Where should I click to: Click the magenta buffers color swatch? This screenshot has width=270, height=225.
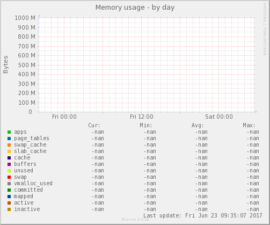click(9, 164)
